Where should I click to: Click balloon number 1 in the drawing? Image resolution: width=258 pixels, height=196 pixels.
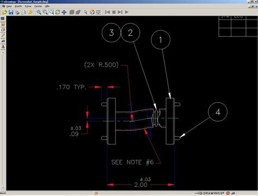click(x=161, y=40)
